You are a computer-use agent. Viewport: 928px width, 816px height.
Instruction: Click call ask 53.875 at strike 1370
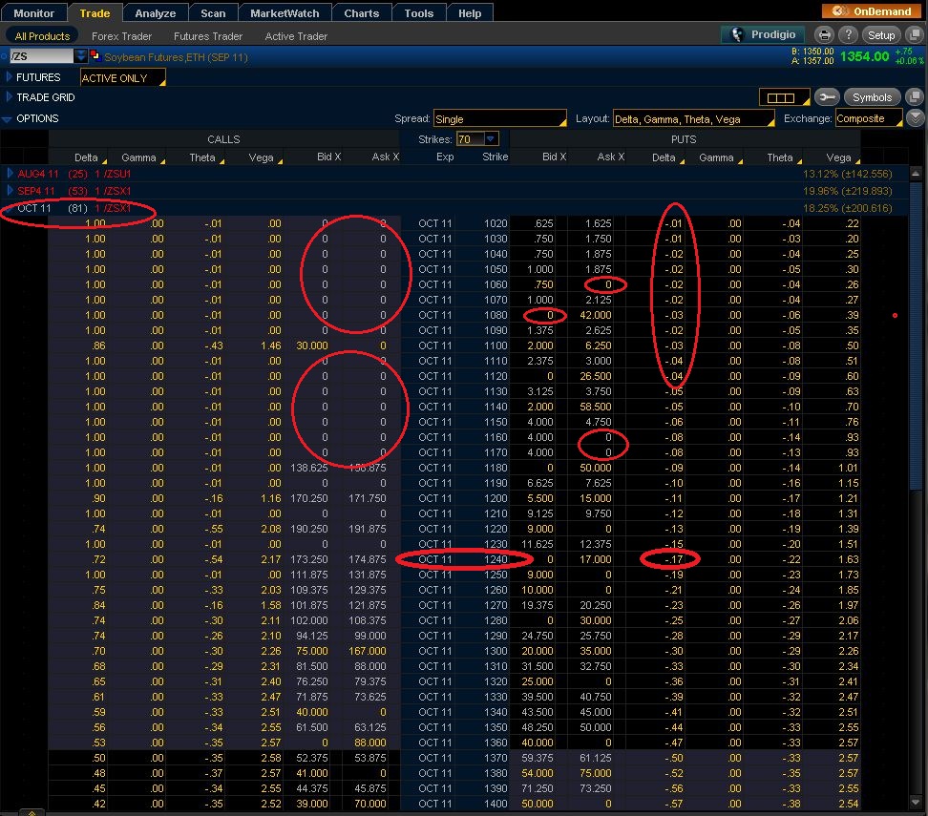tap(369, 758)
